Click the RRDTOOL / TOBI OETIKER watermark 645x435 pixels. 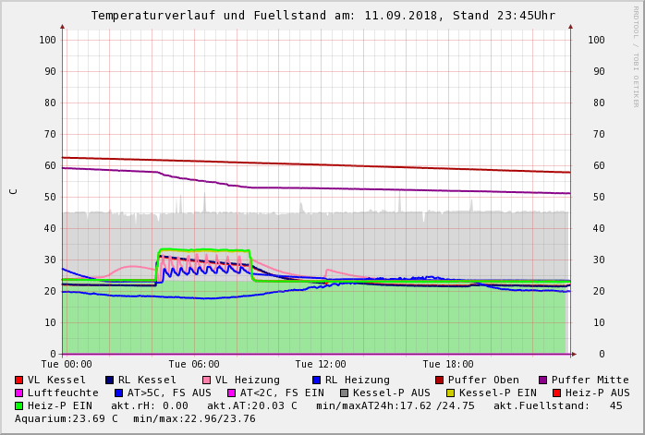click(635, 55)
